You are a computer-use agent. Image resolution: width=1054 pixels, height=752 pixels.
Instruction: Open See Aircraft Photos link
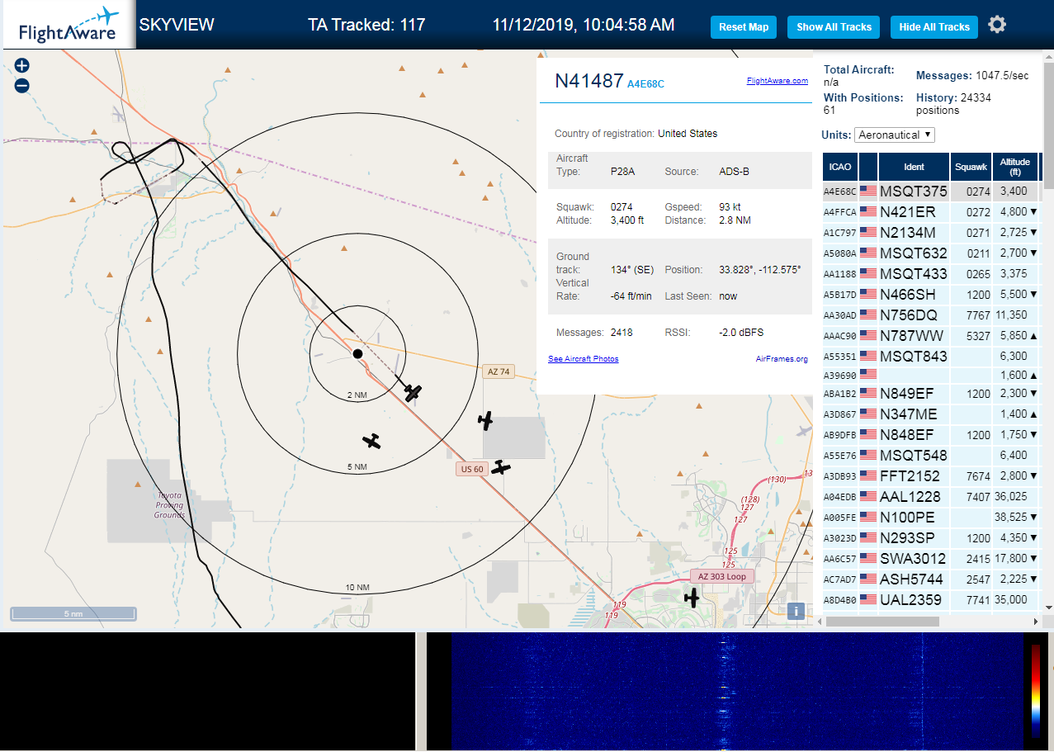pyautogui.click(x=584, y=358)
